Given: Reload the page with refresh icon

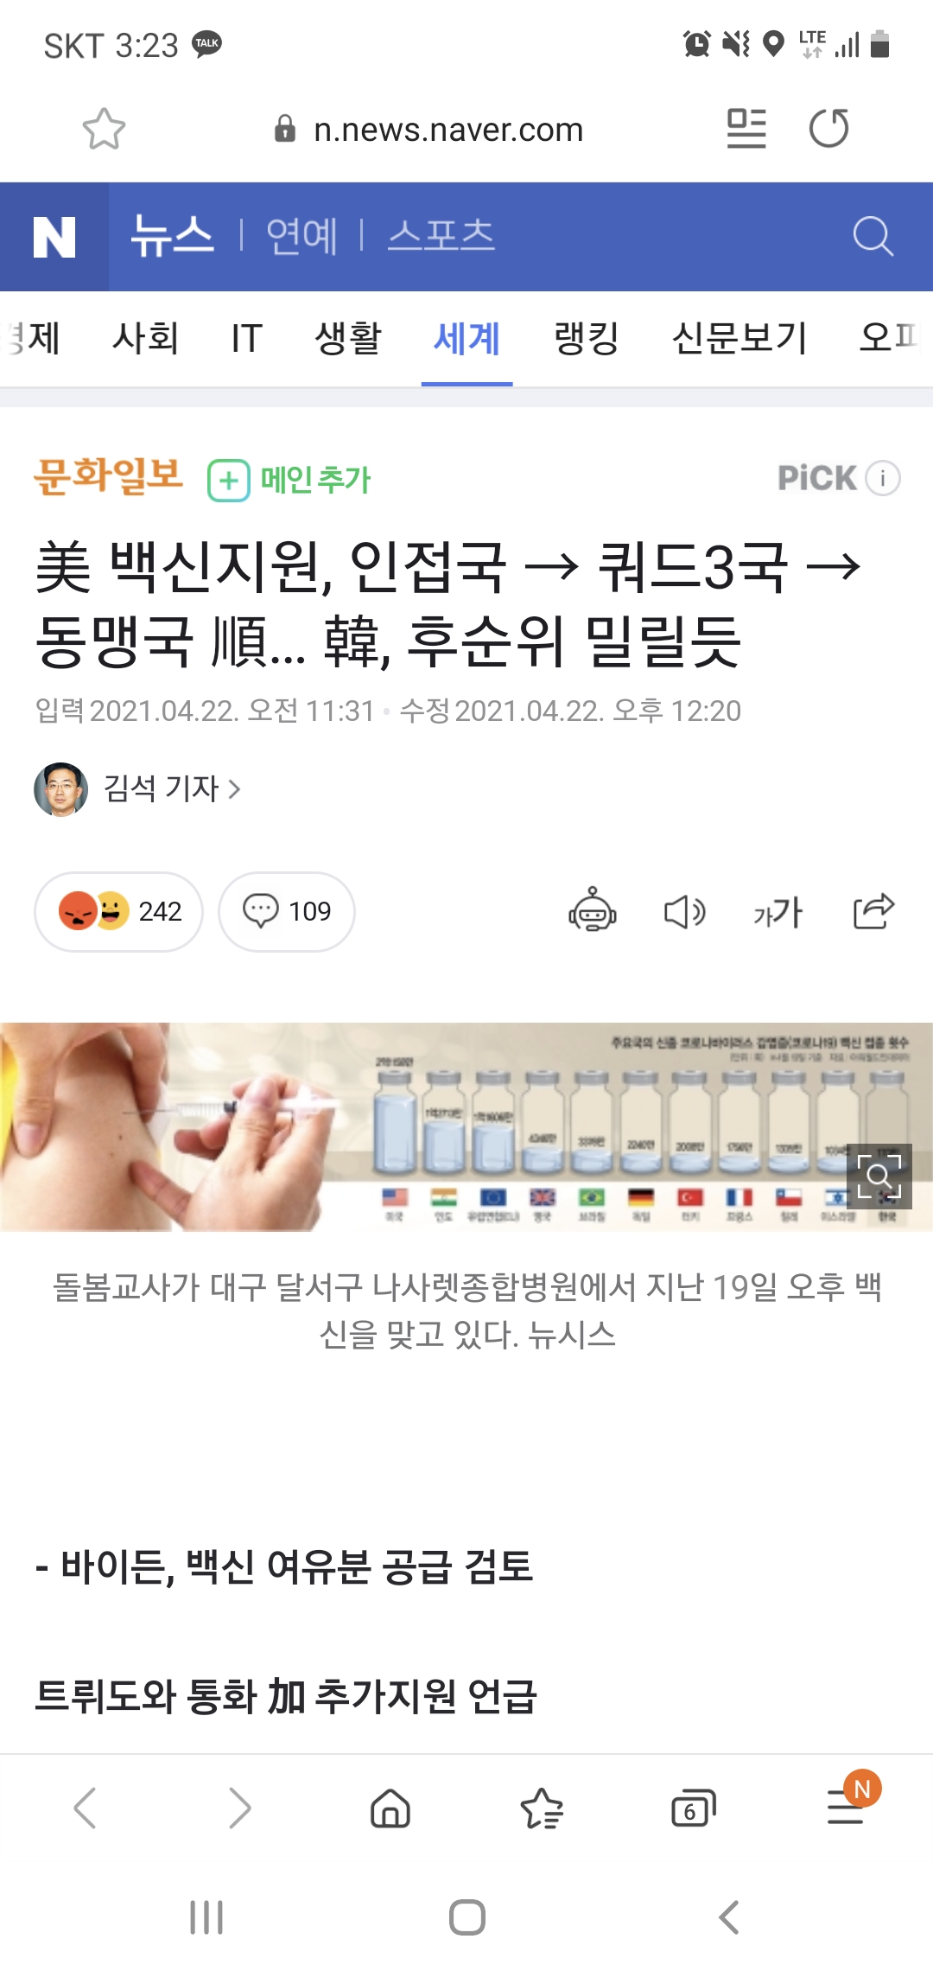Looking at the screenshot, I should coord(829,129).
